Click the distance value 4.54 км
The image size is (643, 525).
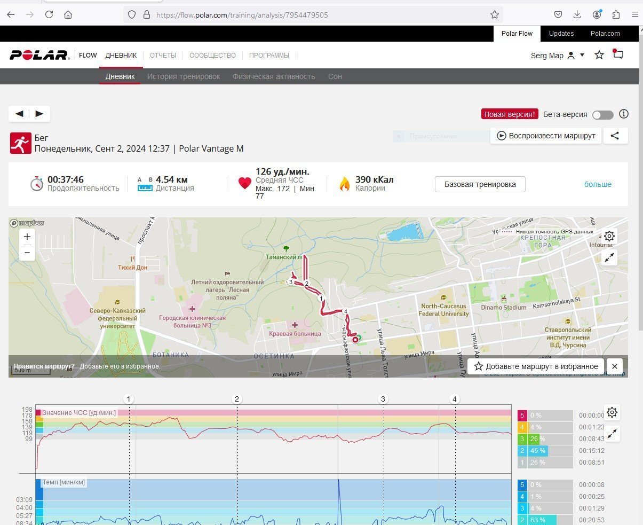coord(172,179)
